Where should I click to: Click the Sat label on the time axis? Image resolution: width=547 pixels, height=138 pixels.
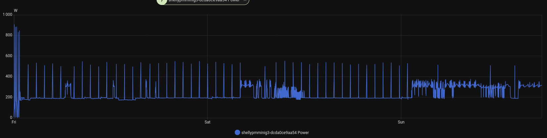[207, 122]
